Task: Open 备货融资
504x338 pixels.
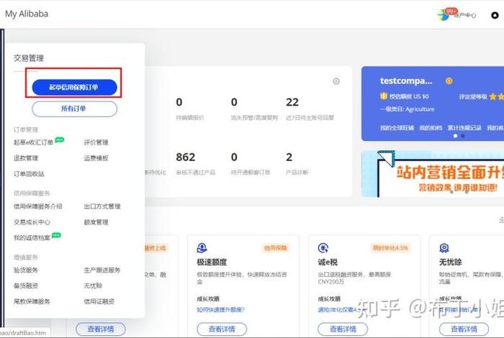Action: (x=26, y=286)
